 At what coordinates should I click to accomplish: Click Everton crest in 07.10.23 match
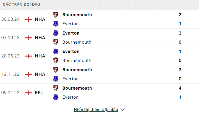click(56, 33)
